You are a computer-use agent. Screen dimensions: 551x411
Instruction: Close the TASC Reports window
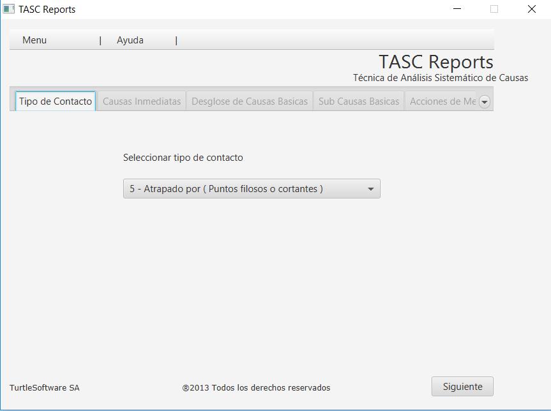click(x=532, y=9)
